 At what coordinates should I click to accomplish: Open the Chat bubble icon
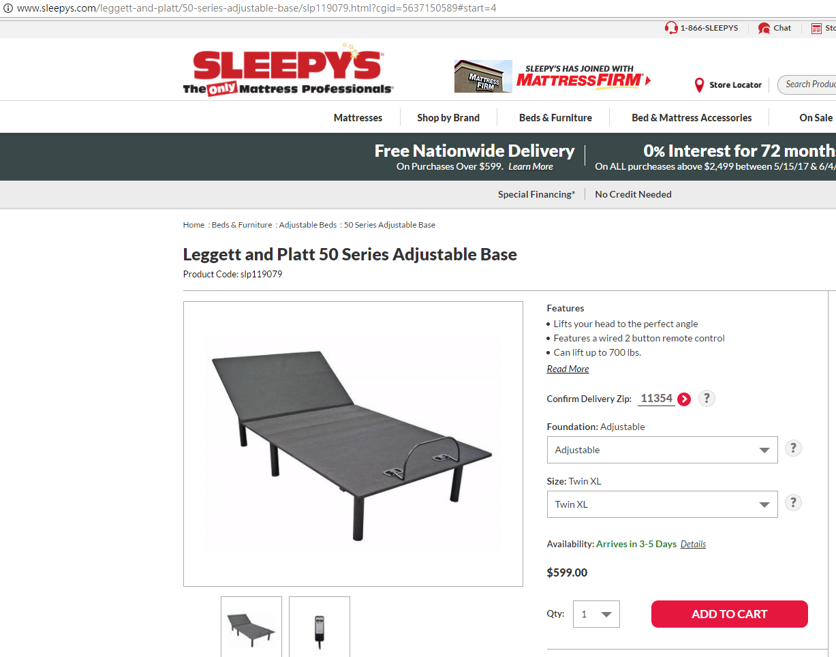764,28
